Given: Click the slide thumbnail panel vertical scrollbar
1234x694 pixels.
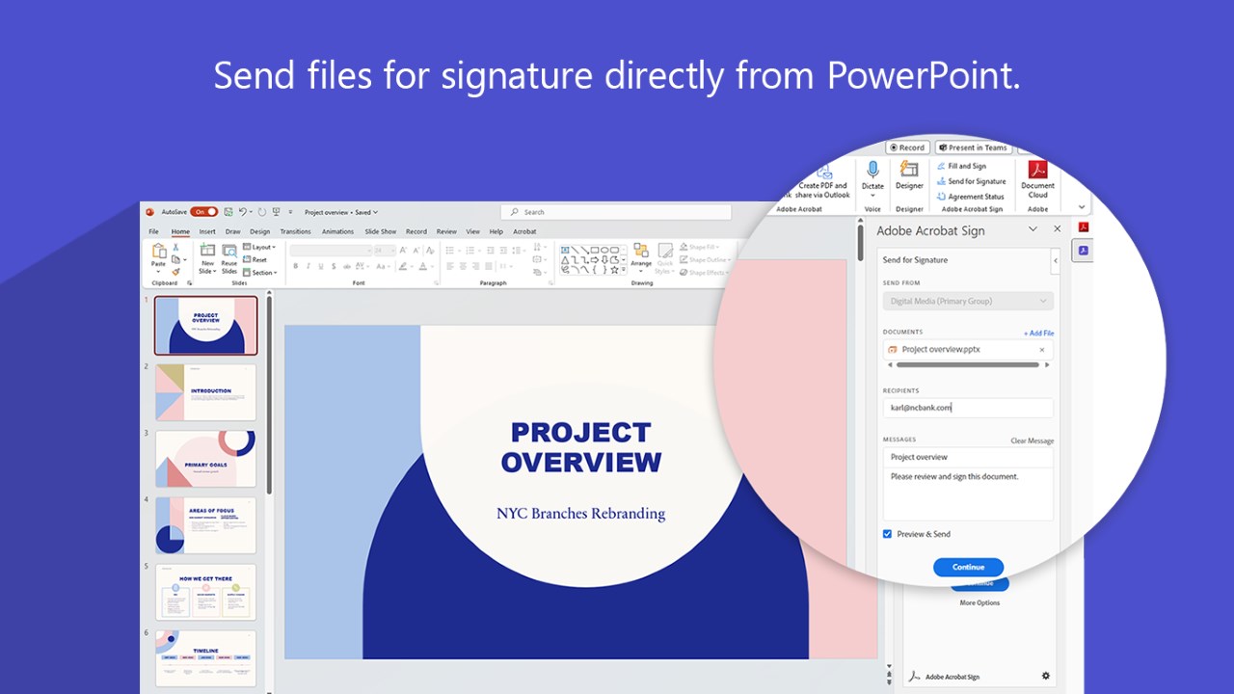Looking at the screenshot, I should 269,395.
